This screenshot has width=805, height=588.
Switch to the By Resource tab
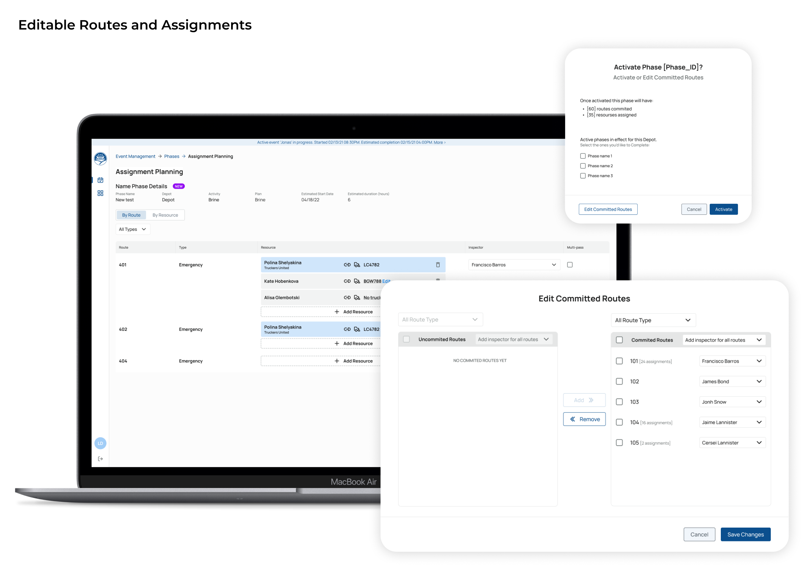click(x=165, y=215)
